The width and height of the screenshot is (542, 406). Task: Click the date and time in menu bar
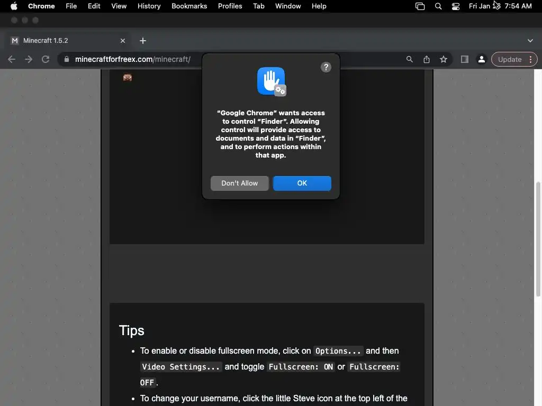[x=500, y=6]
